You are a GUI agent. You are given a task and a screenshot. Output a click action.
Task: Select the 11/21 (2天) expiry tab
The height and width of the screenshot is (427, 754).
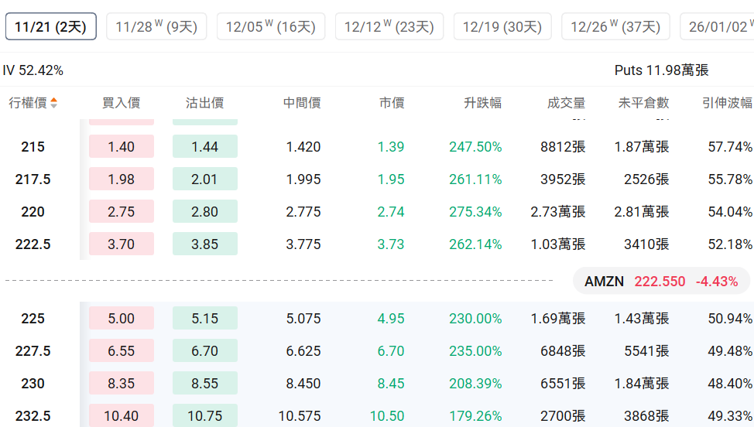tap(51, 27)
